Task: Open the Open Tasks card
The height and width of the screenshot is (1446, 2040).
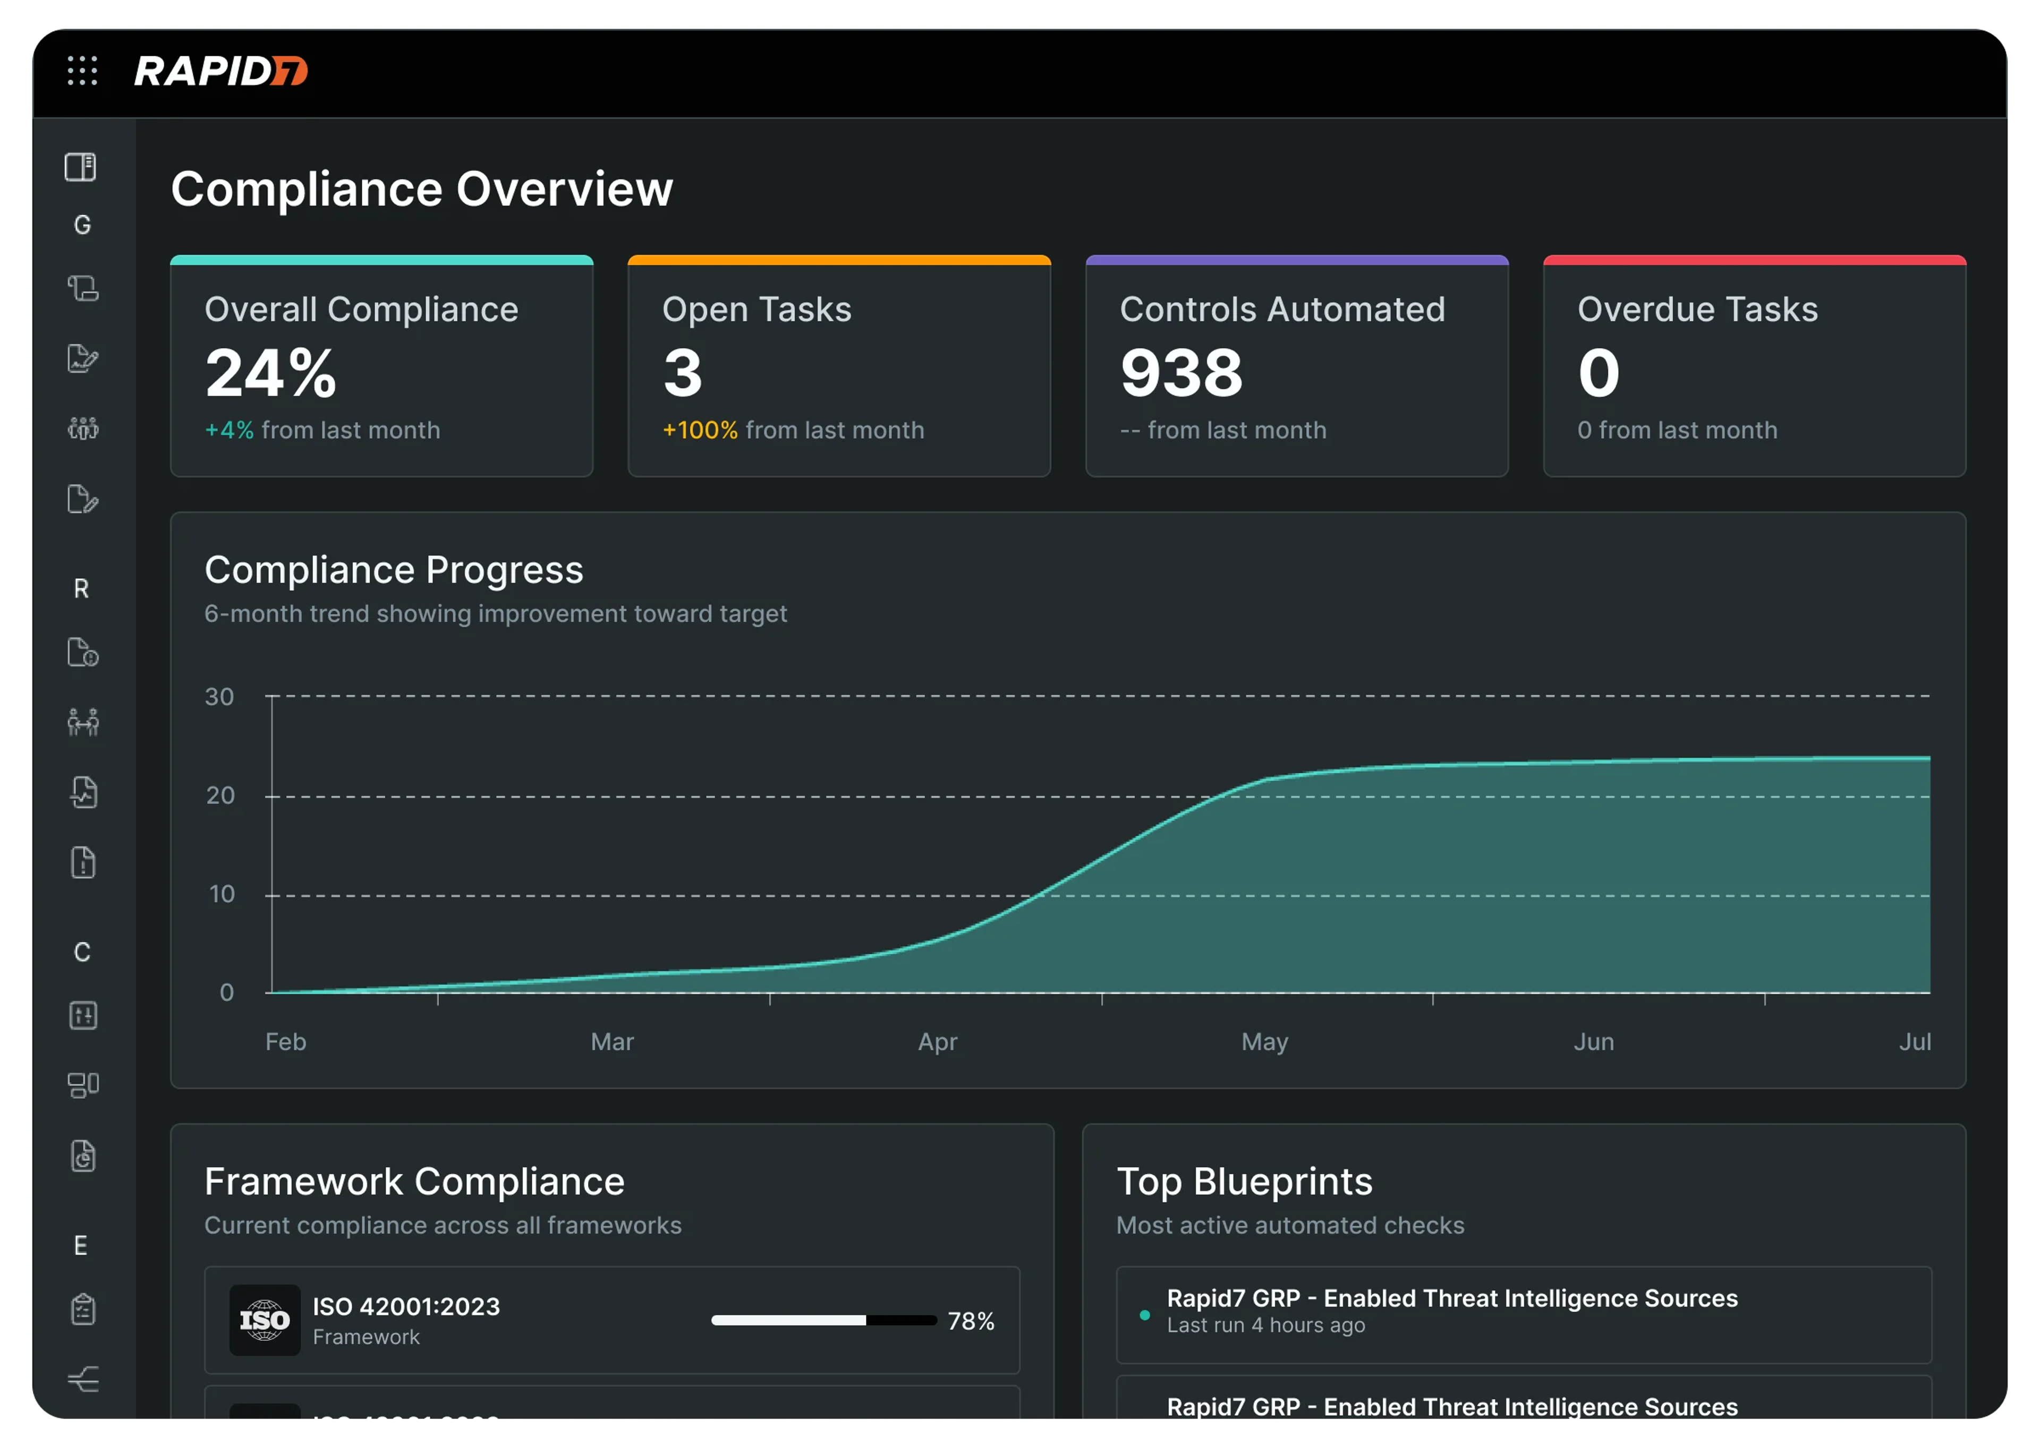Action: 839,366
